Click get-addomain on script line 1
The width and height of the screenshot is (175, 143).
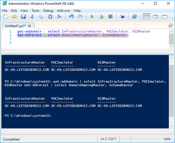(x=29, y=31)
